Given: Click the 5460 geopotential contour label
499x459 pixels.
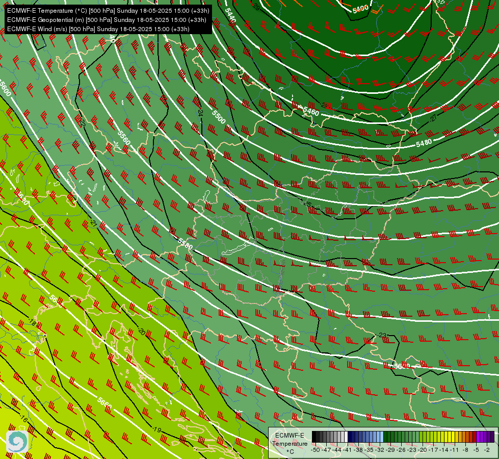Looking at the screenshot, I should pyautogui.click(x=311, y=112).
